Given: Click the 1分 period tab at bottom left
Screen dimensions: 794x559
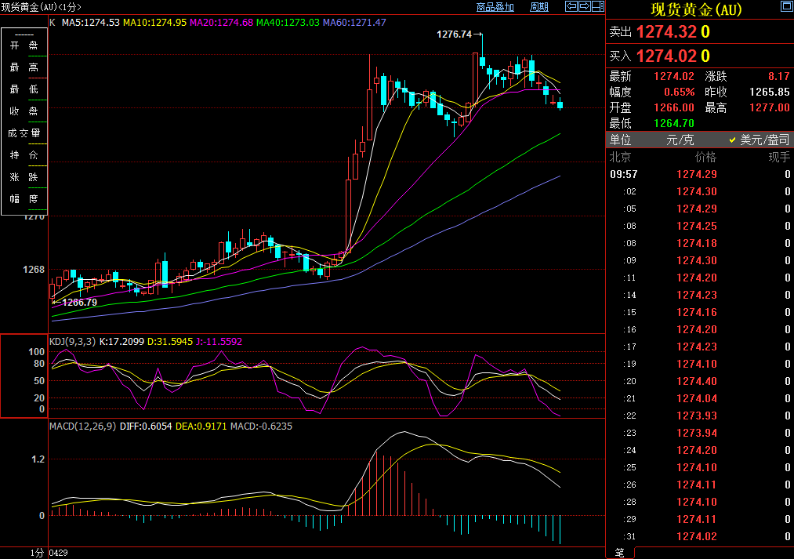Looking at the screenshot, I should (x=37, y=553).
